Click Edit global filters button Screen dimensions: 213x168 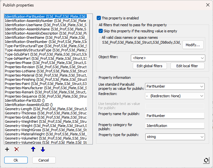150,66
